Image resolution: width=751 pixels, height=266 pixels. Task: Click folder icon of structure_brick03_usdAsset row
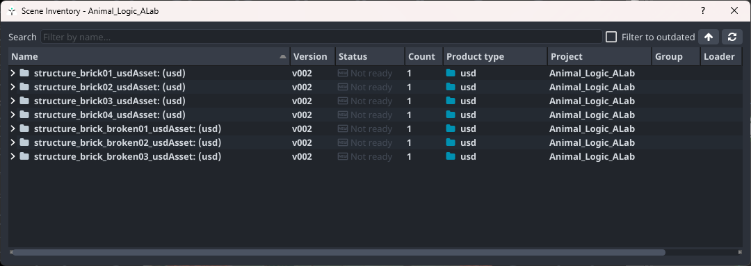click(24, 101)
